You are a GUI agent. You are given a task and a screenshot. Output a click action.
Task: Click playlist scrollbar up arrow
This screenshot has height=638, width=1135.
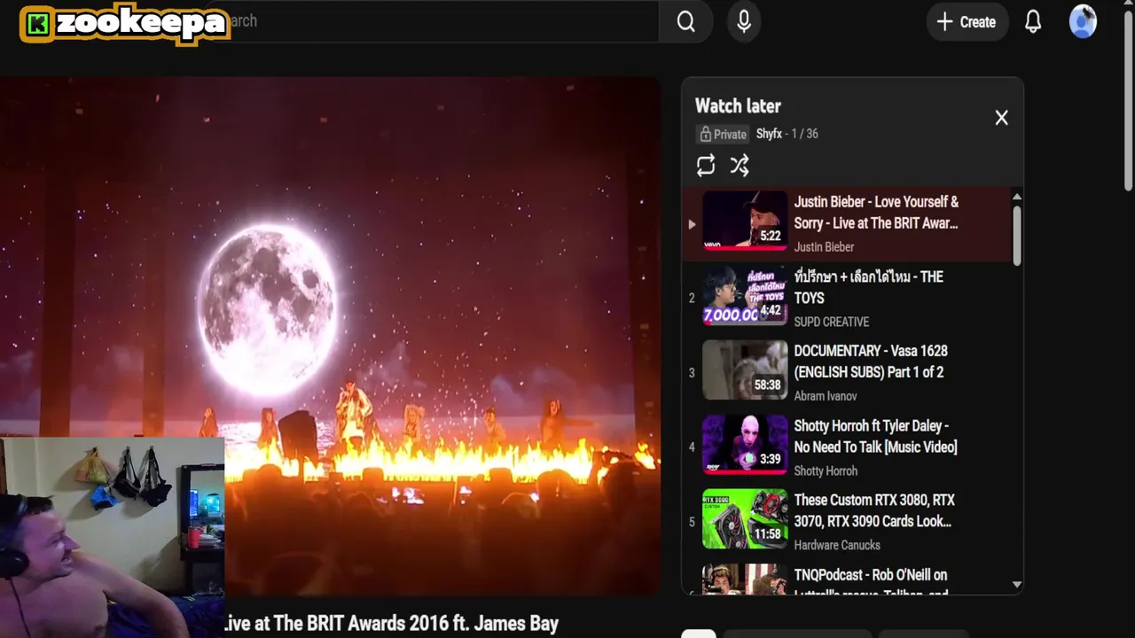click(1017, 197)
